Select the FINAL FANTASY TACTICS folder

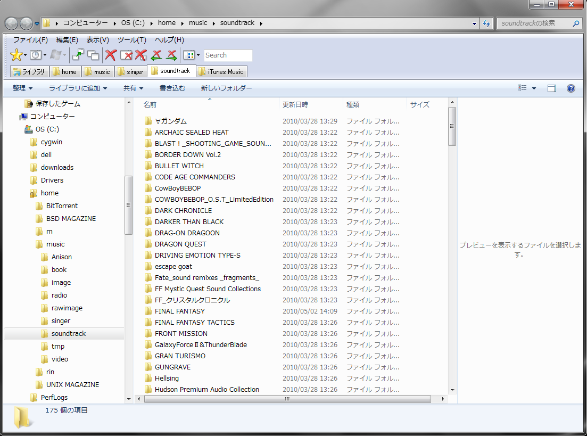point(195,323)
